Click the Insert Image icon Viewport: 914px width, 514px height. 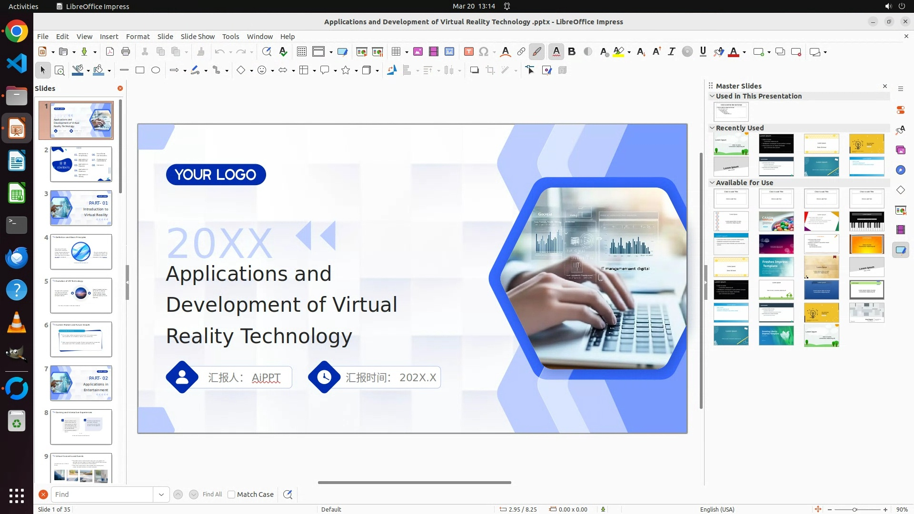pyautogui.click(x=417, y=52)
